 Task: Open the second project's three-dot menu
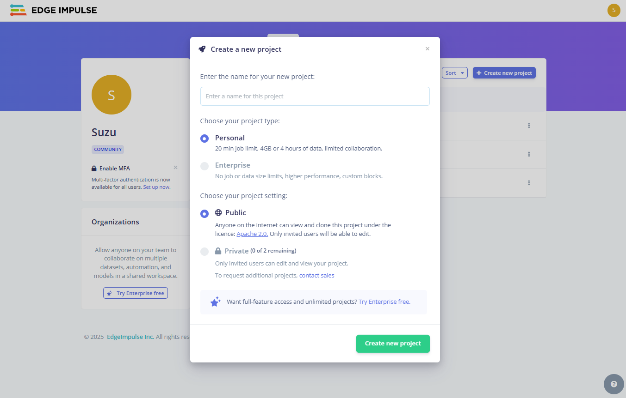[x=529, y=154]
